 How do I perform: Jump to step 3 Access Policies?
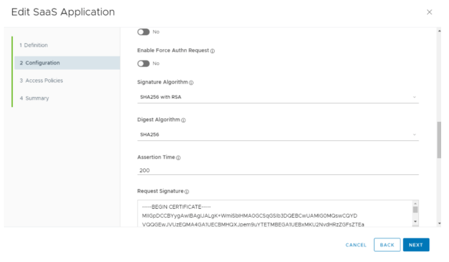(41, 81)
